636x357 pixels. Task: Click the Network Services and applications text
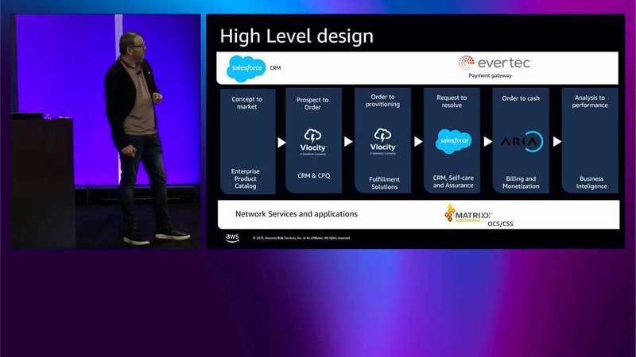296,214
